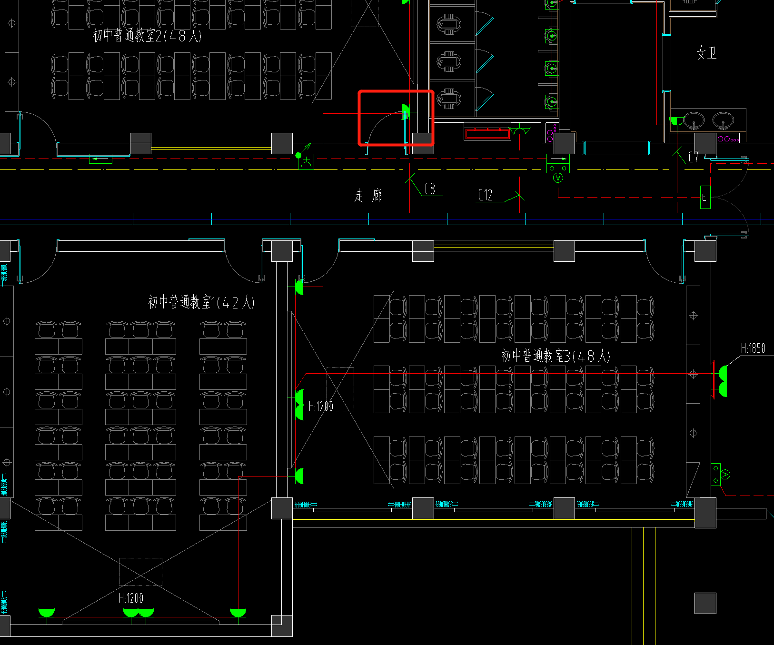Select the red fire hydrant cabinet symbol
This screenshot has width=774, height=645.
(x=487, y=134)
